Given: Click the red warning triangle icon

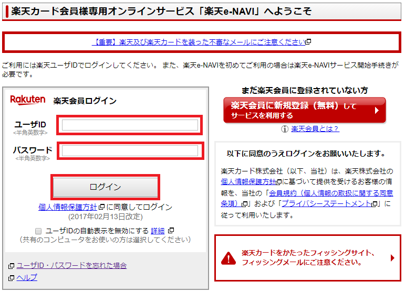Looking at the screenshot, I should pyautogui.click(x=229, y=258).
